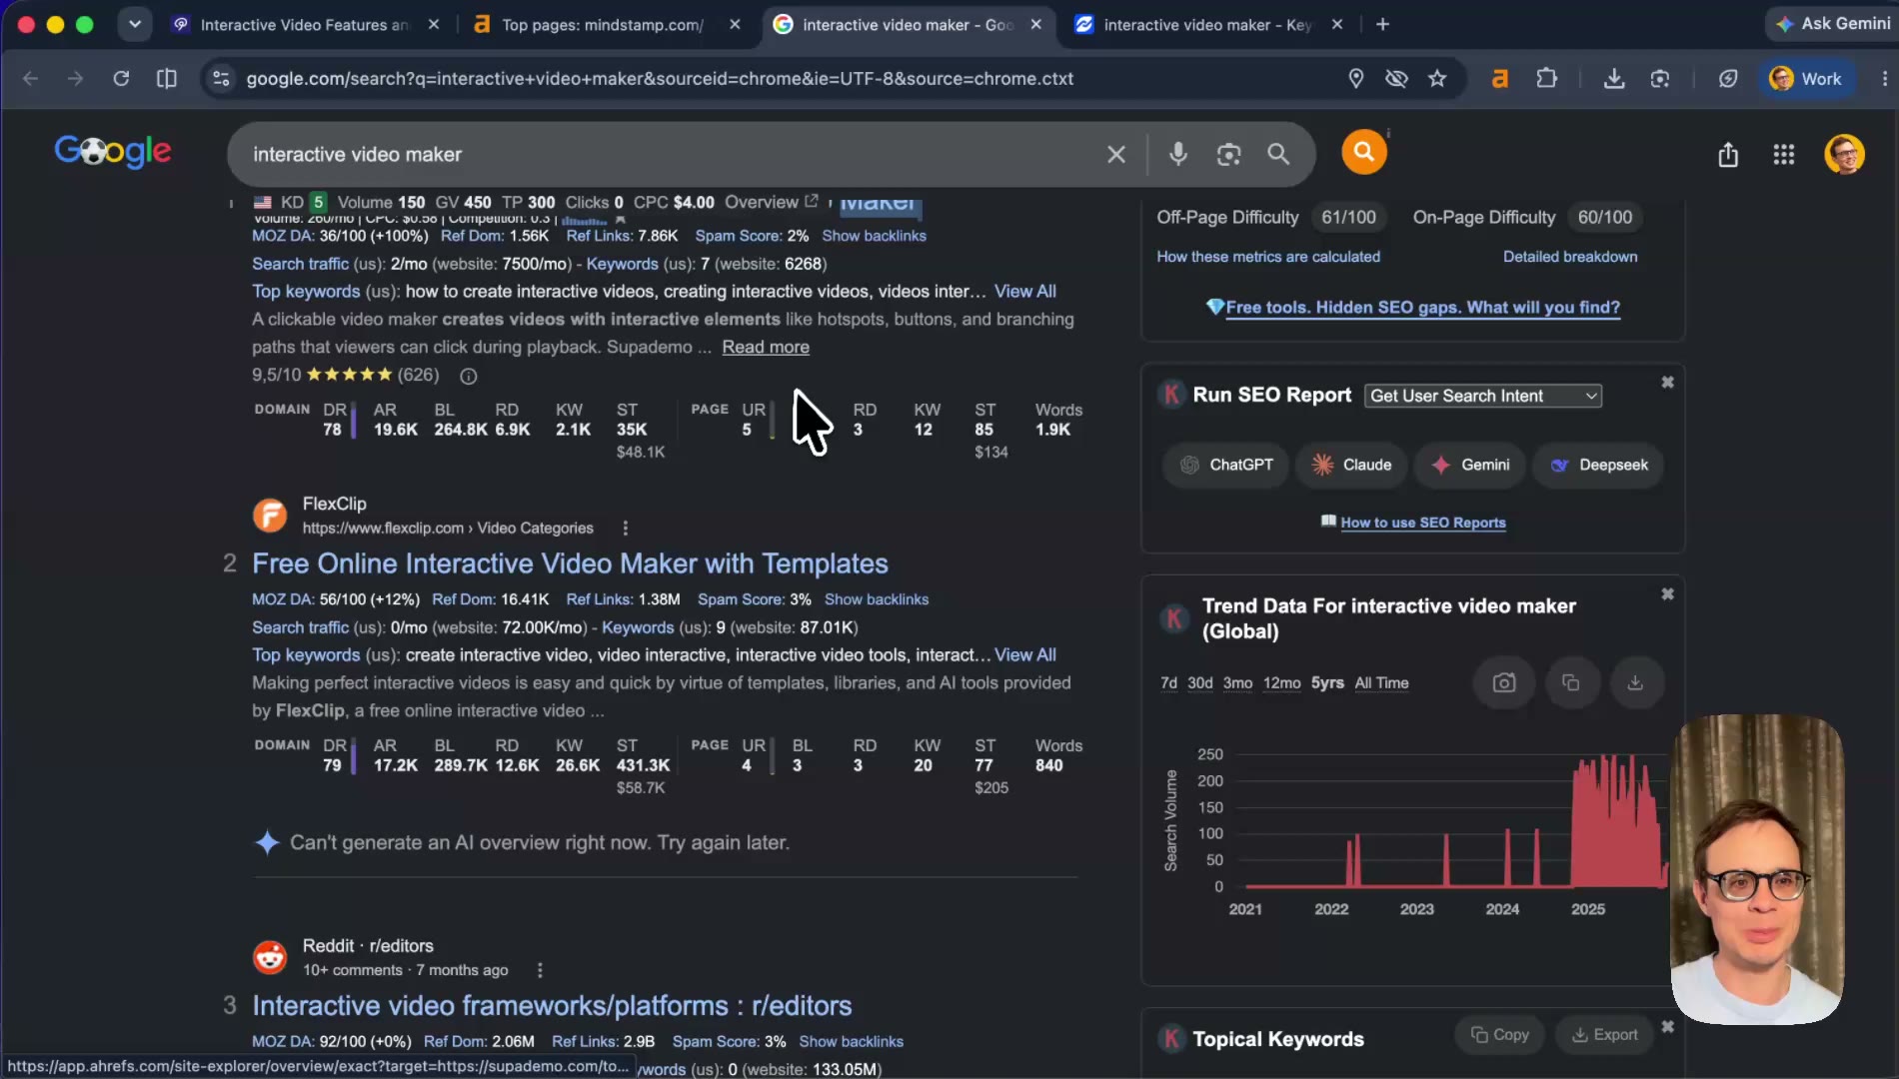Bookmark this page with the star icon

tap(1437, 79)
